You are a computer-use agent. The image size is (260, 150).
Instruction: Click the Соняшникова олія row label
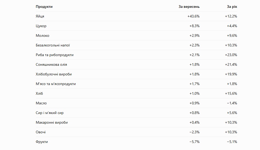tap(51, 64)
